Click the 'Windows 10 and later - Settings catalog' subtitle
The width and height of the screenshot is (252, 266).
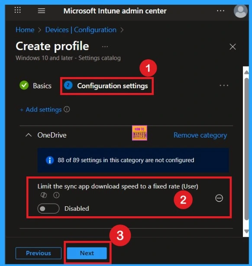68,58
